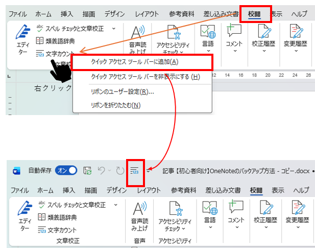315x248 pixels.
Task: Click the Redo icon in the title bar
Action: (x=120, y=171)
